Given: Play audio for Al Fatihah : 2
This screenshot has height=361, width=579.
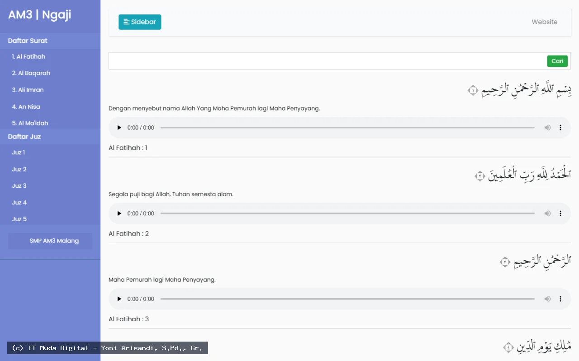Looking at the screenshot, I should click(119, 213).
